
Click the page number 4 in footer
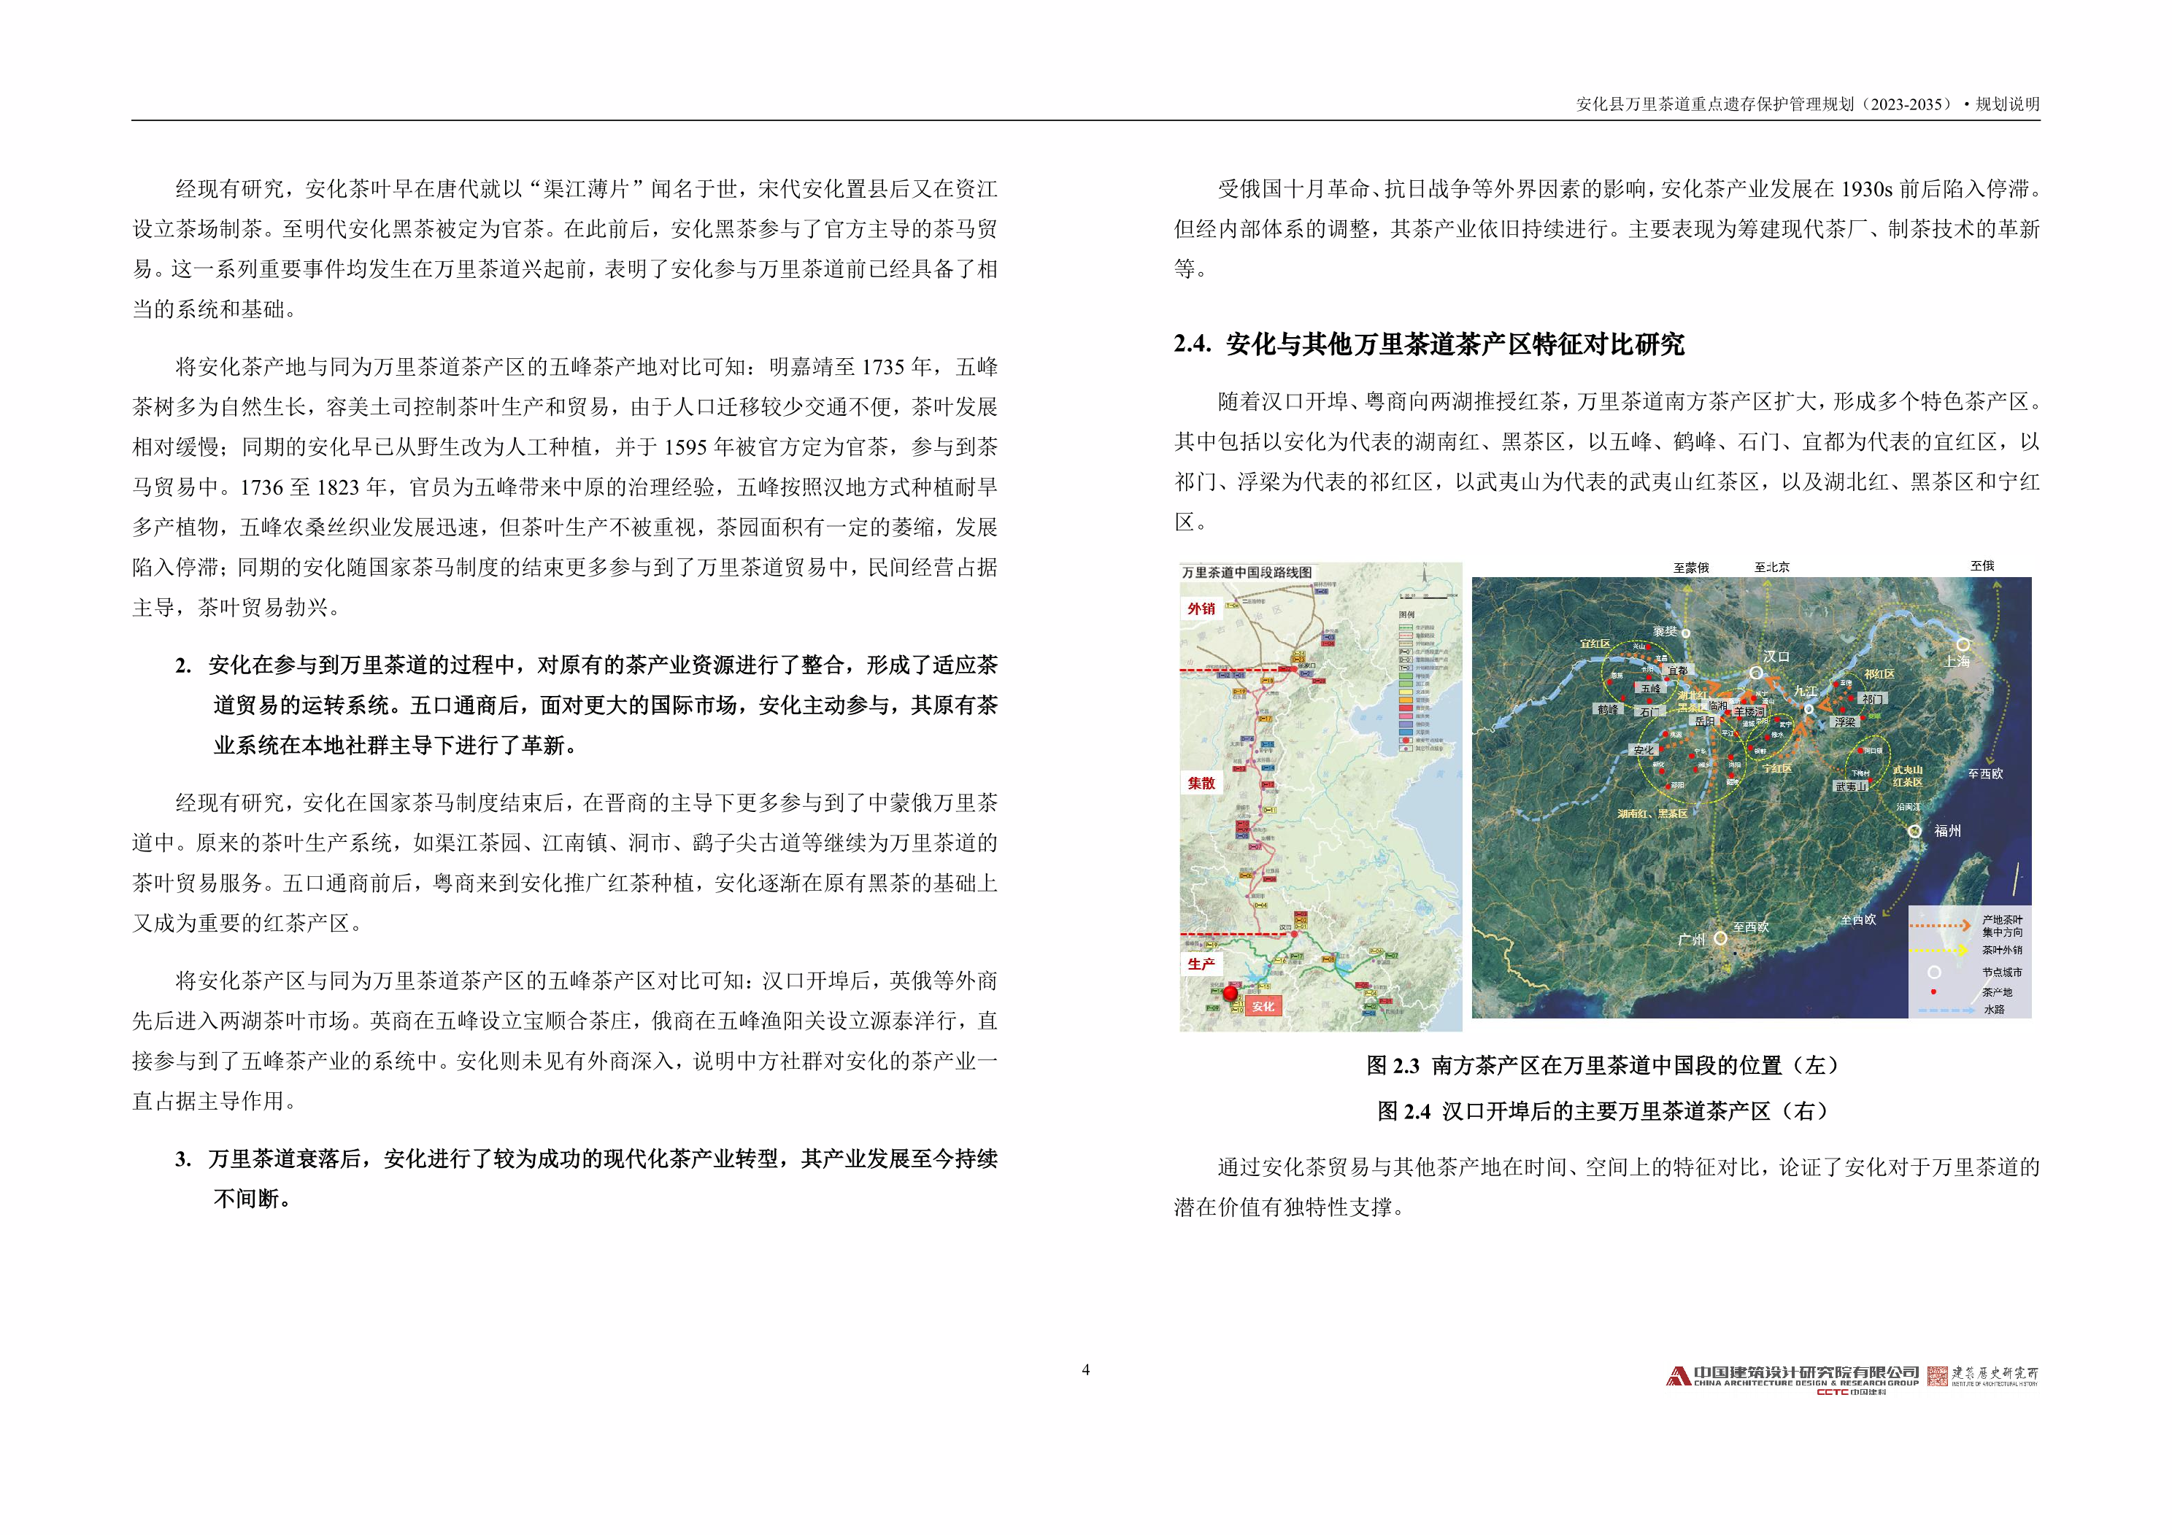coord(1086,1369)
